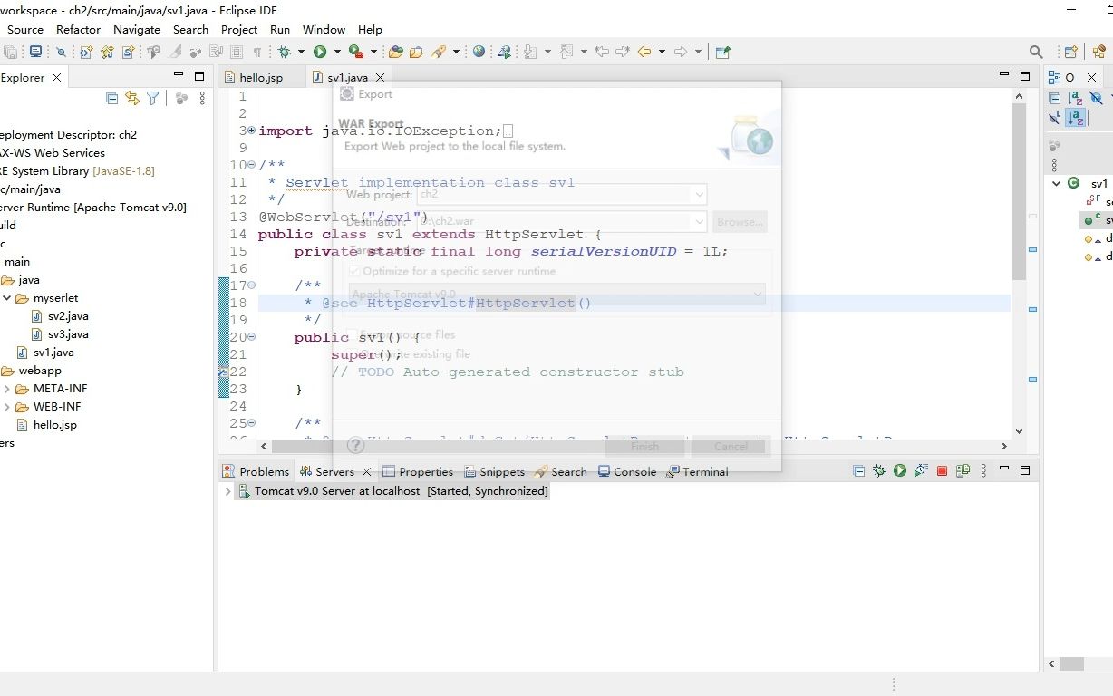Open the Apache Tomcat v9.0 runtime dropdown
The width and height of the screenshot is (1113, 696).
click(x=557, y=294)
